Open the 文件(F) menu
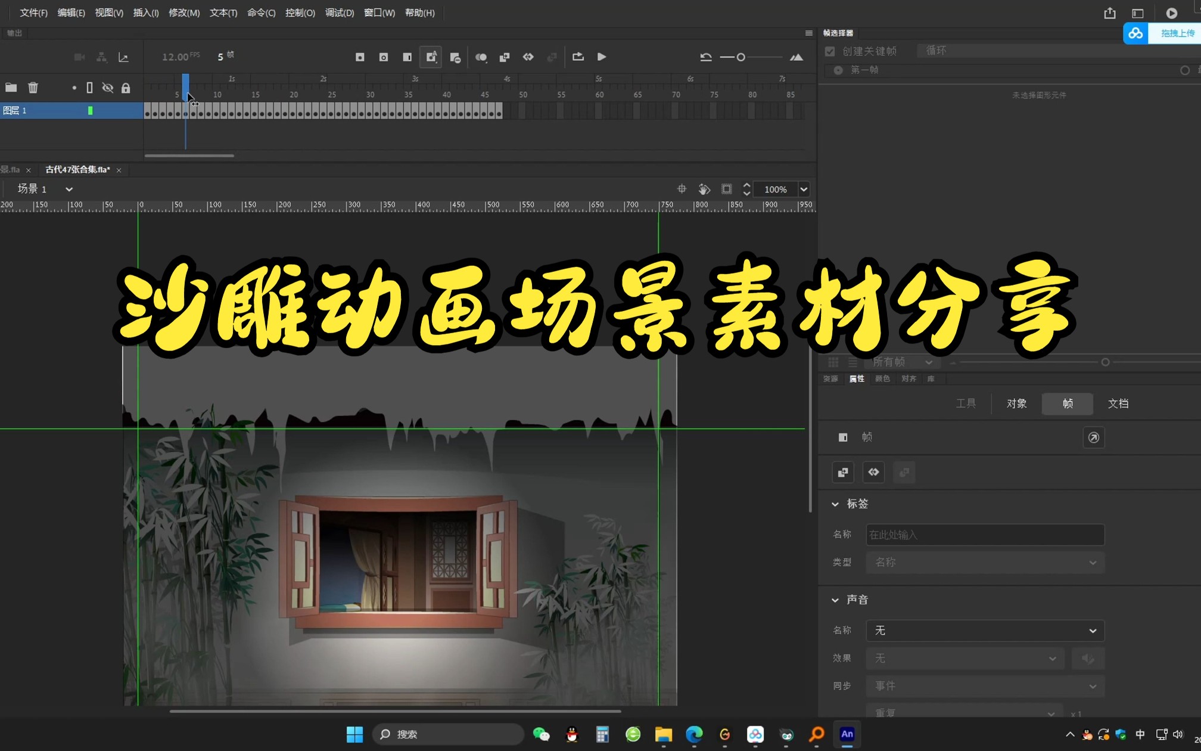The height and width of the screenshot is (751, 1201). [33, 13]
